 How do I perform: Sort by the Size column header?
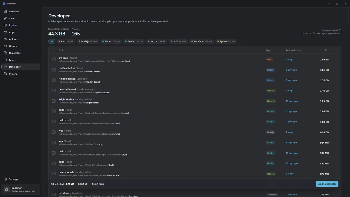pos(327,50)
